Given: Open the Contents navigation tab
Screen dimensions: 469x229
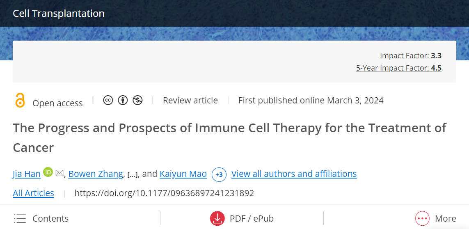Looking at the screenshot, I should 41,218.
